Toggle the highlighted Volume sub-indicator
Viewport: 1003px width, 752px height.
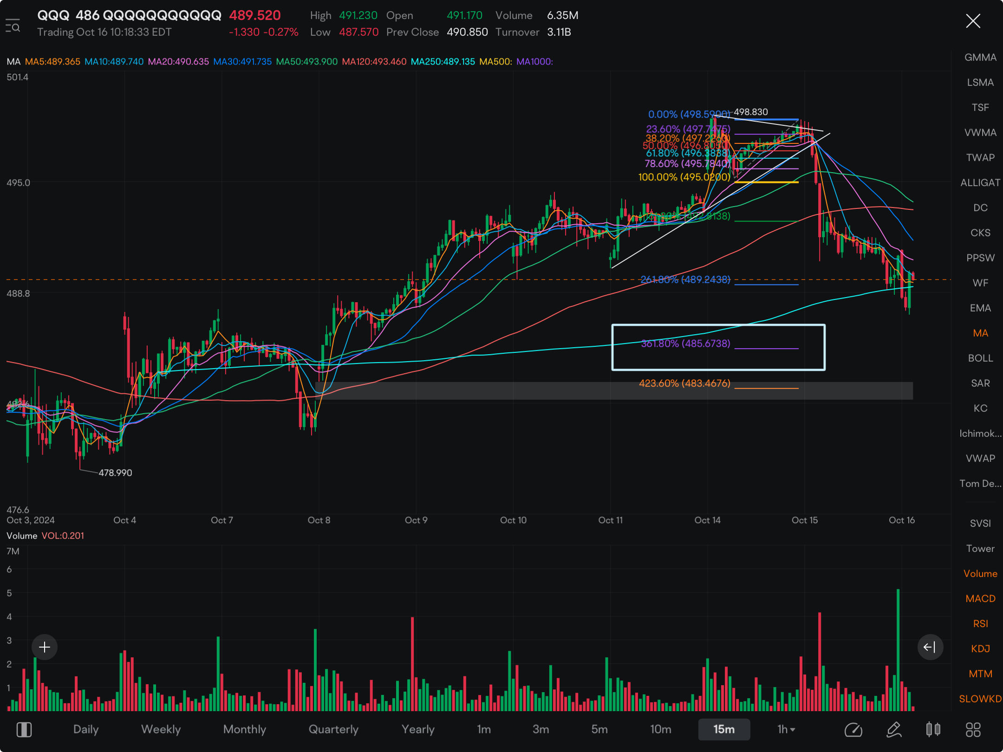pyautogui.click(x=980, y=574)
